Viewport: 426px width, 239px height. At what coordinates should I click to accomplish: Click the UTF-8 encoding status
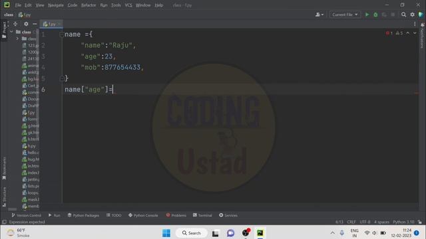tap(365, 222)
